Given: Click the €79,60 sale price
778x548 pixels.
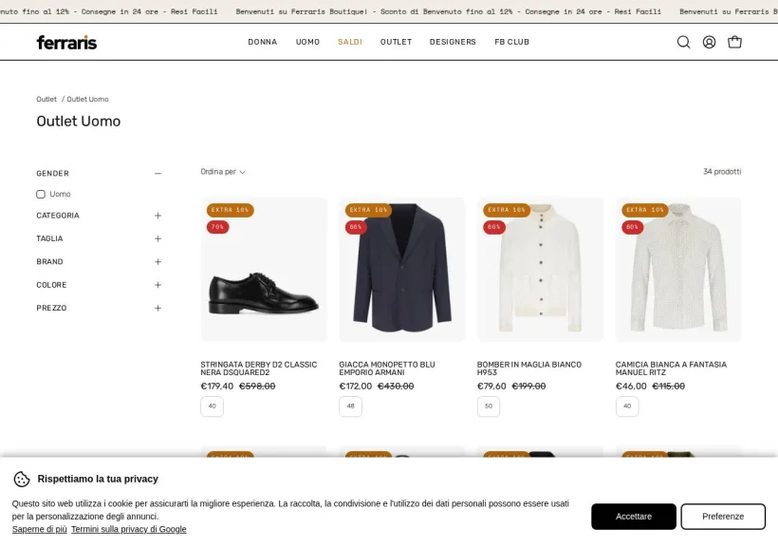Looking at the screenshot, I should pyautogui.click(x=491, y=386).
